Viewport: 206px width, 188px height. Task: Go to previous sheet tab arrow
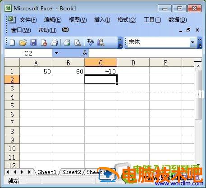(15, 172)
